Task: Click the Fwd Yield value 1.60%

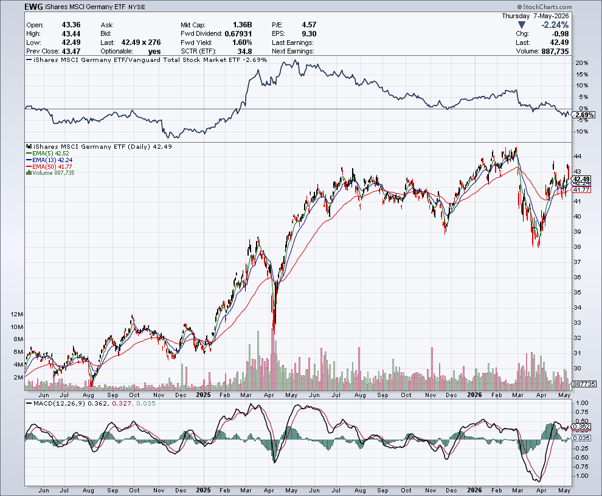Action: coord(242,42)
